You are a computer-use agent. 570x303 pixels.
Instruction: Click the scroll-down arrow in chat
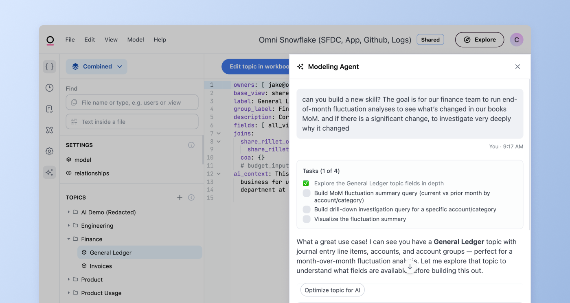coord(410,267)
